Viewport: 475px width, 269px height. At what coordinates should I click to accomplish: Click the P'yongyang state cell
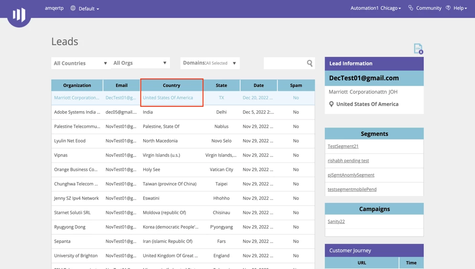click(x=222, y=227)
